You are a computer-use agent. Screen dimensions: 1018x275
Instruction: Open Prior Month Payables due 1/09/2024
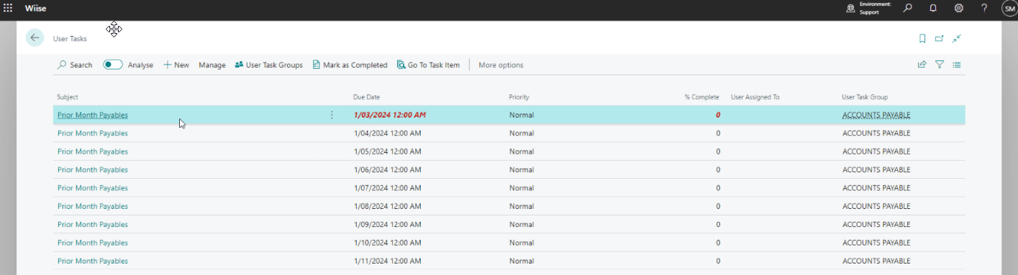click(x=93, y=225)
